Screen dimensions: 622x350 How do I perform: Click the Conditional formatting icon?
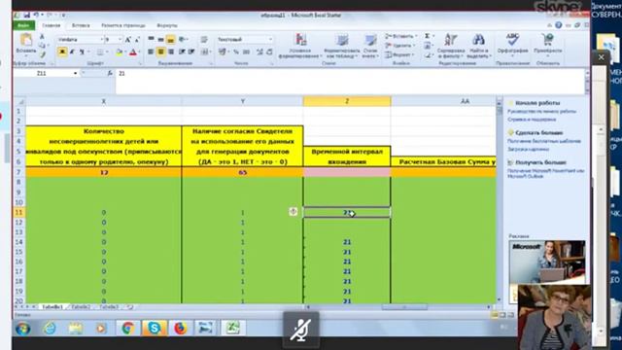300,40
